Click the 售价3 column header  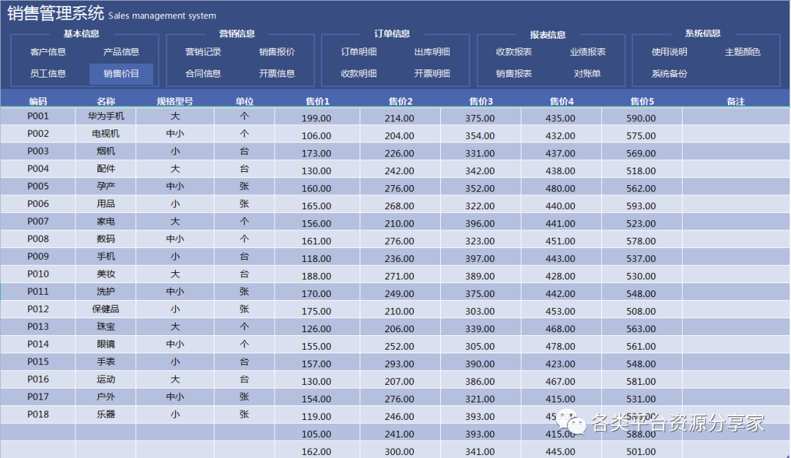click(x=480, y=101)
